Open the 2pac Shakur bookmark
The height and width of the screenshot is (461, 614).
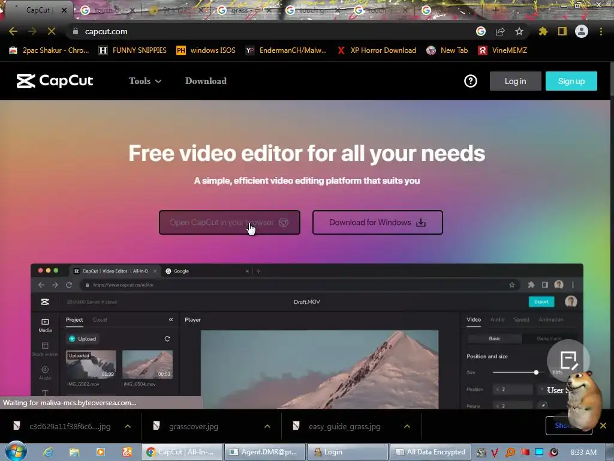(49, 50)
